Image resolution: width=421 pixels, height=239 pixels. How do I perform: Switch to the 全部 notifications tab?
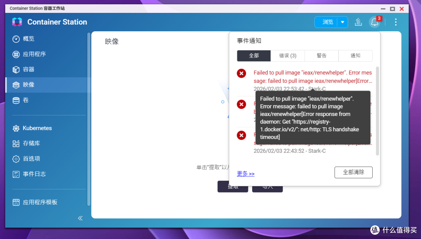tap(254, 56)
